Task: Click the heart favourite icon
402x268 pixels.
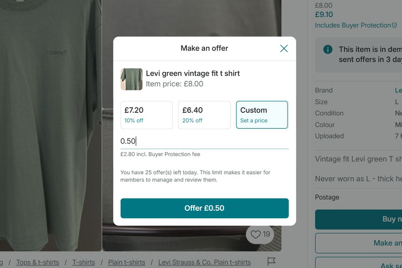Action: coord(256,234)
